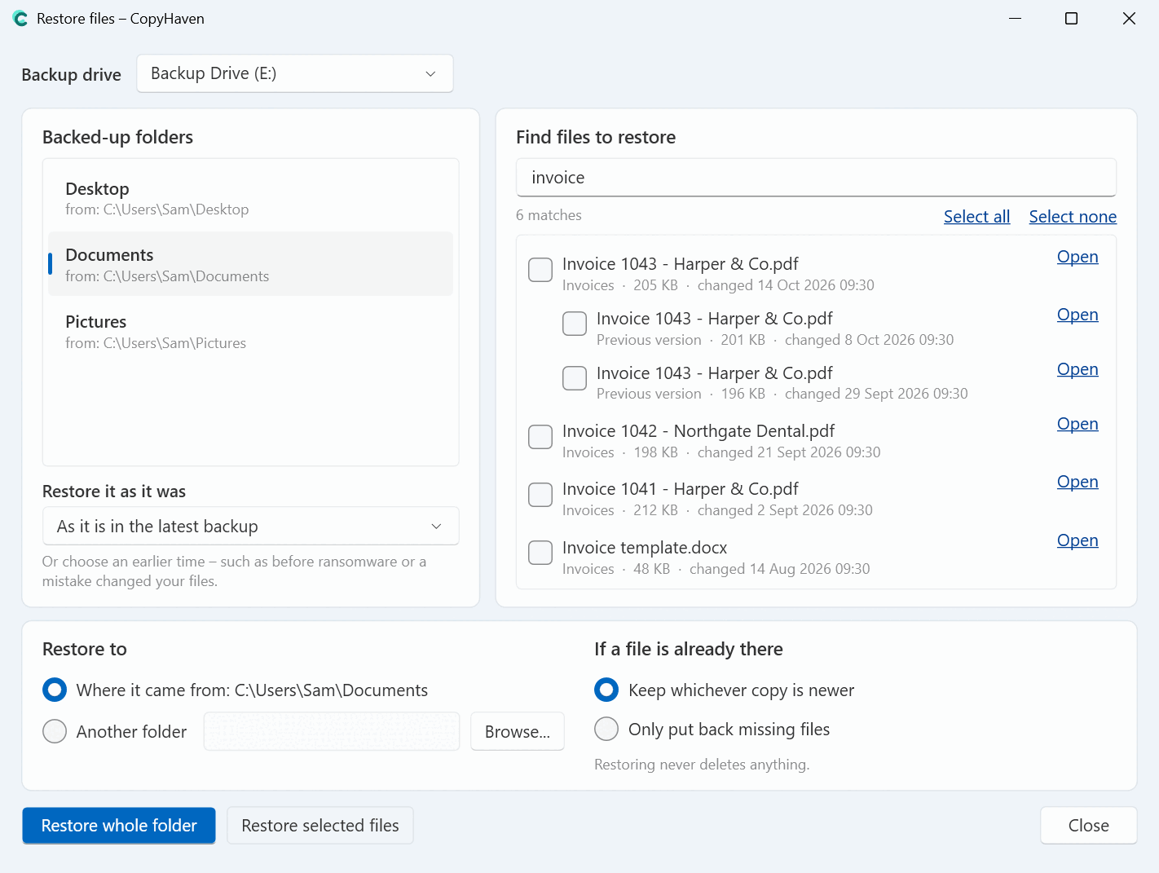
Task: Open Invoice 1043 version changed 8 Oct
Action: coord(1077,315)
